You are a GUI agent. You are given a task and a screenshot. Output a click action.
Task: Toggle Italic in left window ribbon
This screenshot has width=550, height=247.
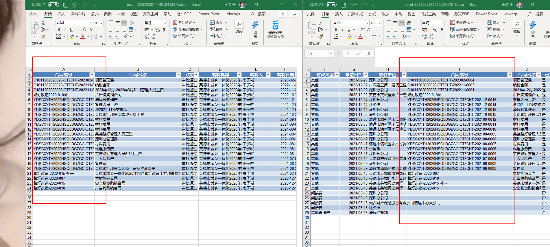point(65,30)
